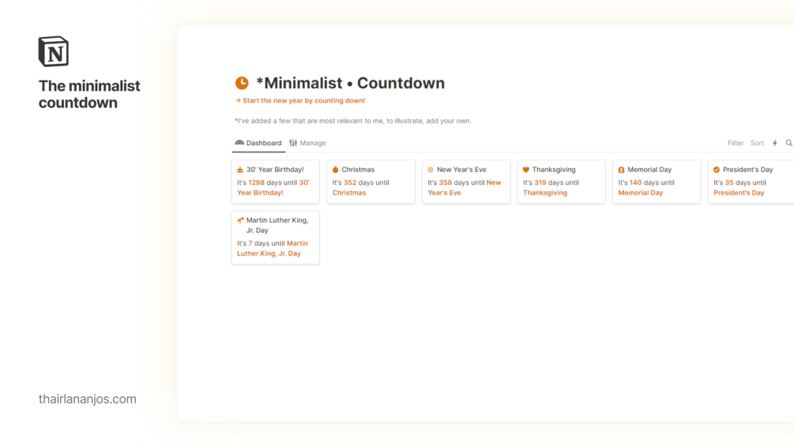Click the 'Start the new year' link
This screenshot has height=446, width=794.
pyautogui.click(x=303, y=100)
